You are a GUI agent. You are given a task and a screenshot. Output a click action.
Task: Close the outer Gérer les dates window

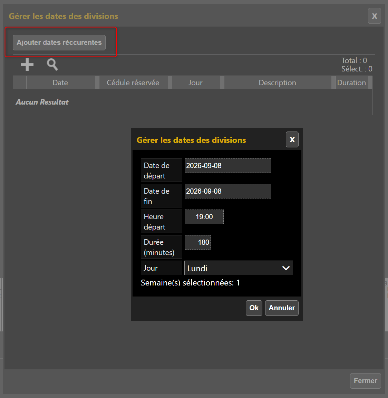point(374,16)
